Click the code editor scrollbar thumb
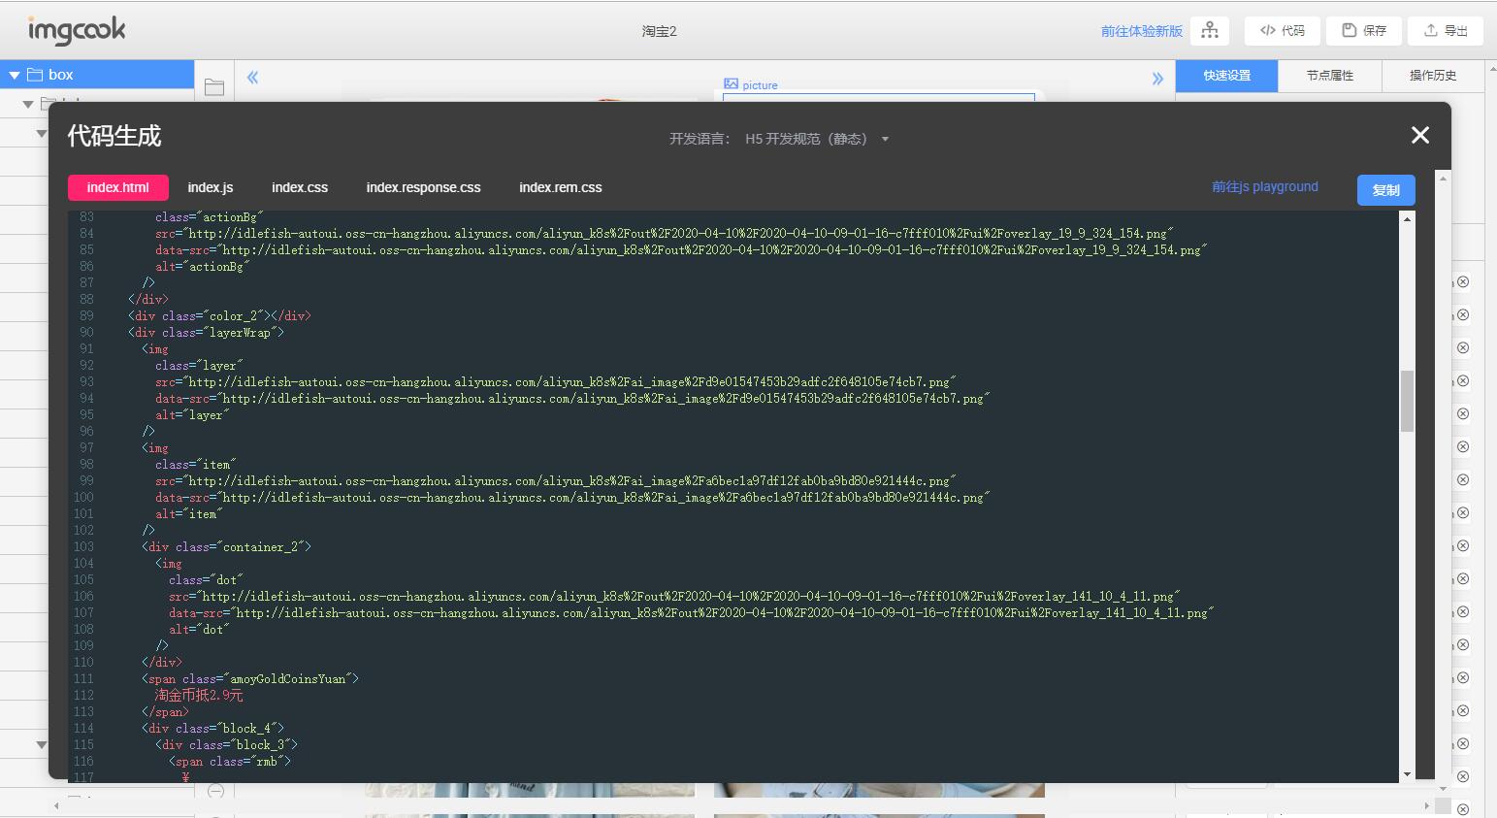The image size is (1497, 818). pos(1407,401)
